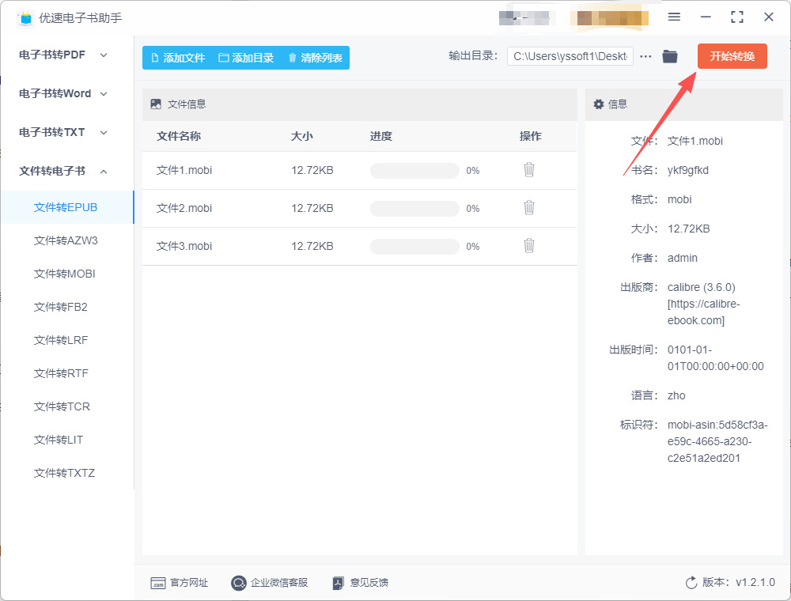Collapse the 文件转电子书 section
Viewport: 791px width, 601px height.
point(63,171)
